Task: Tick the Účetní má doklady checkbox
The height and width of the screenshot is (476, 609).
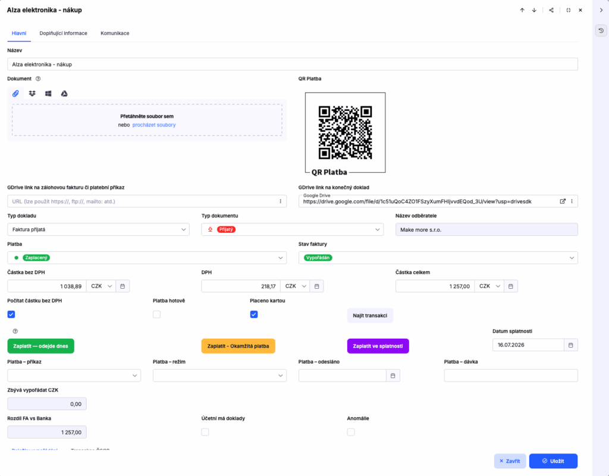Action: click(x=205, y=432)
